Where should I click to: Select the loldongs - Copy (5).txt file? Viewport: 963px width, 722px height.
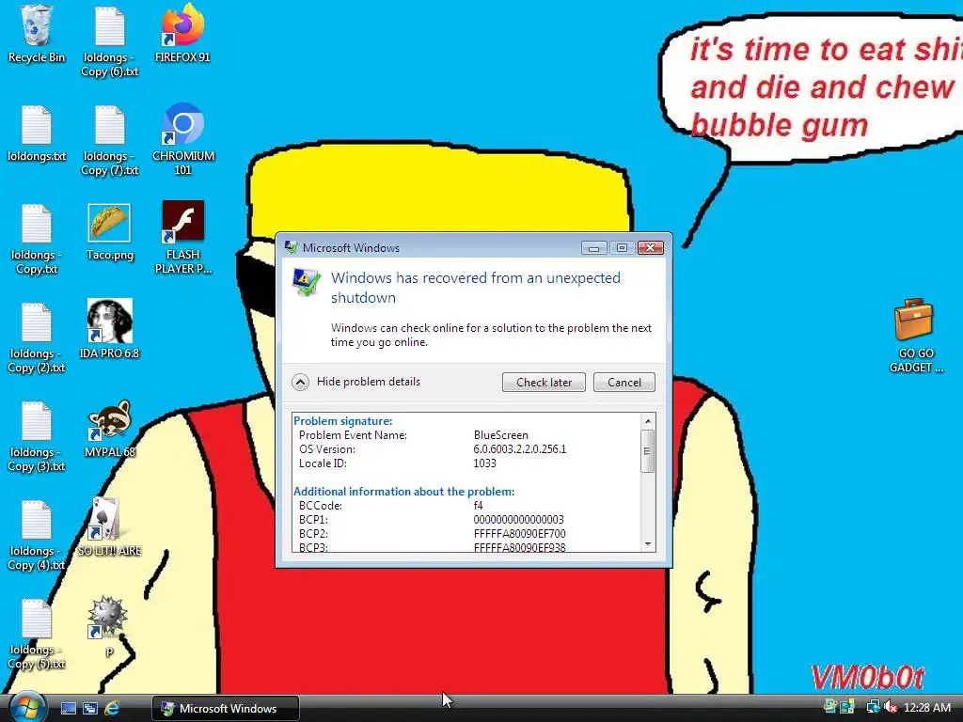click(x=37, y=635)
